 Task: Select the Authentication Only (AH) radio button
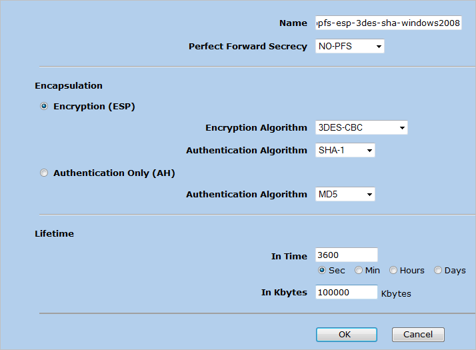tap(45, 173)
